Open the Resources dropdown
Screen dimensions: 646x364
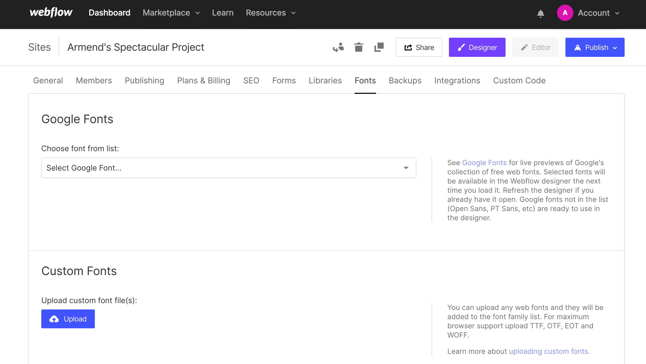click(x=266, y=12)
